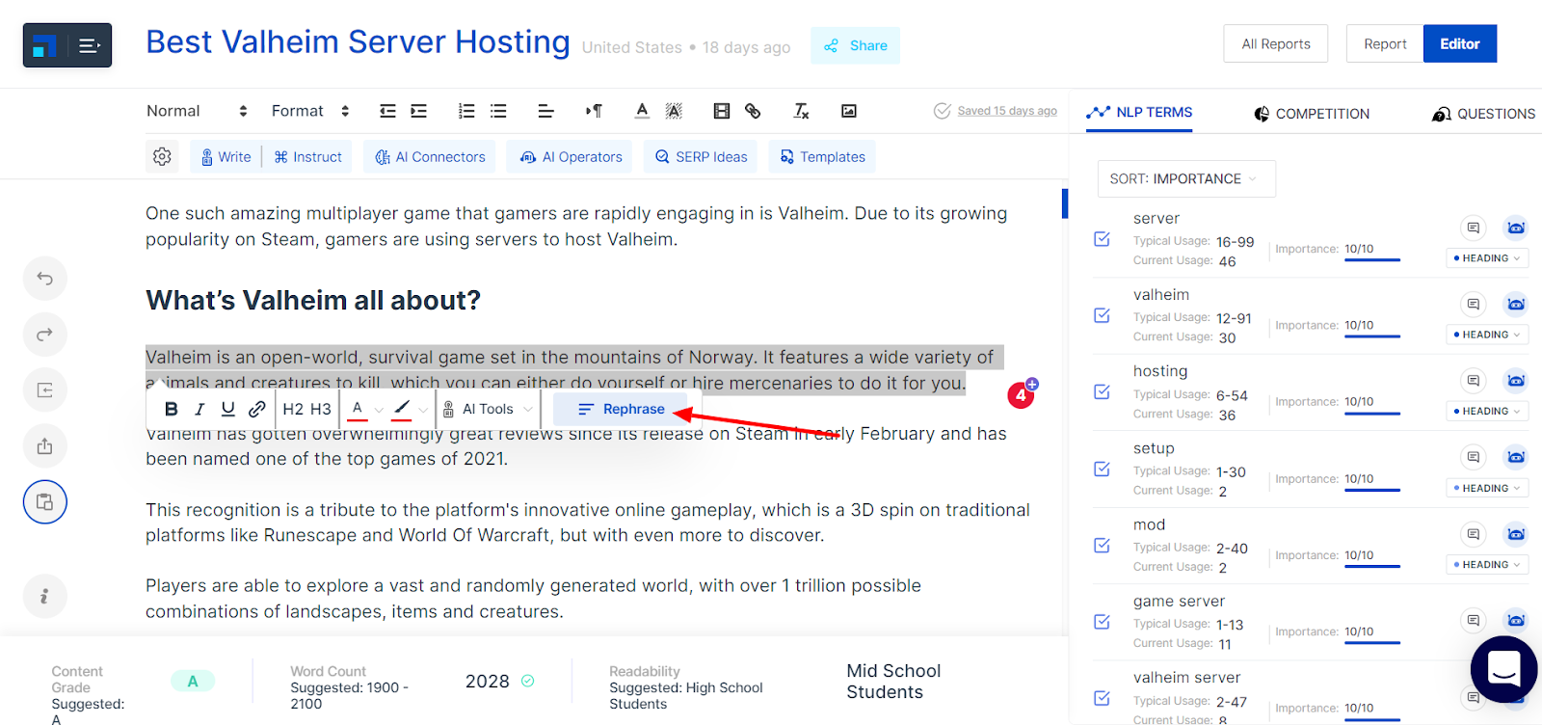Open Templates
This screenshot has height=725, width=1542.
pos(822,156)
